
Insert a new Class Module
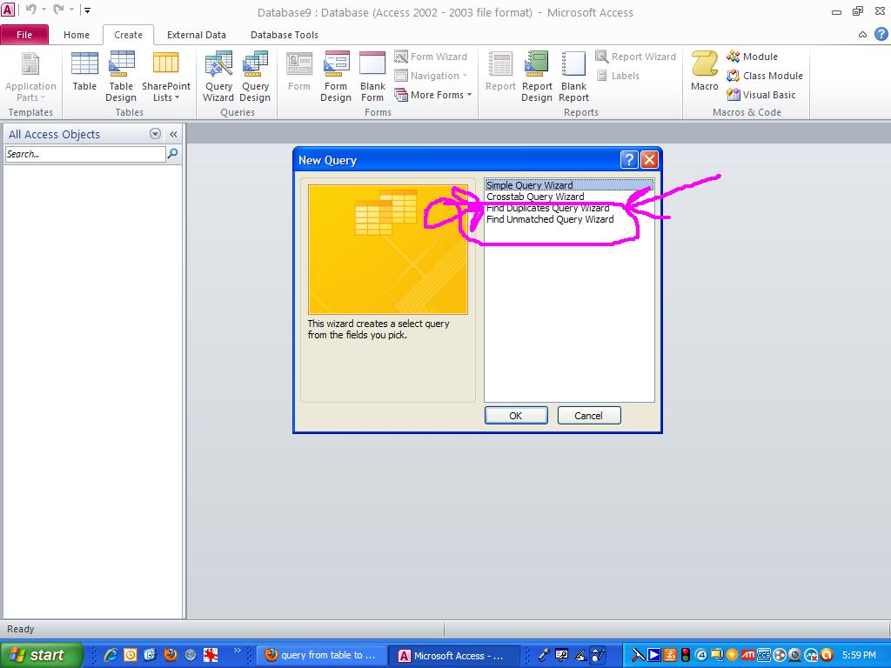[765, 76]
